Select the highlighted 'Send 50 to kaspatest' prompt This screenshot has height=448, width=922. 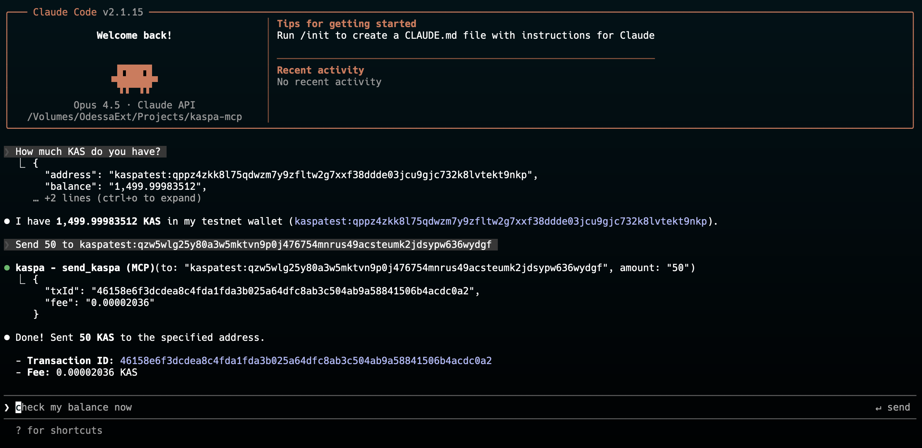251,245
